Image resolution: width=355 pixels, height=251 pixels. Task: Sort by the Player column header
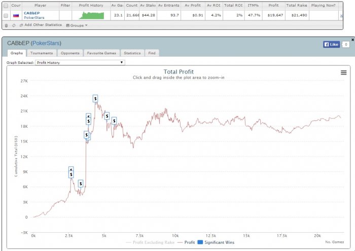(x=40, y=5)
